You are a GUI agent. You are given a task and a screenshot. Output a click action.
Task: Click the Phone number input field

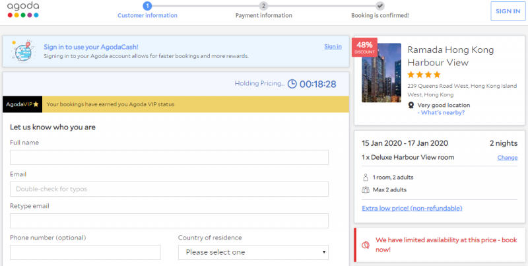pos(85,252)
